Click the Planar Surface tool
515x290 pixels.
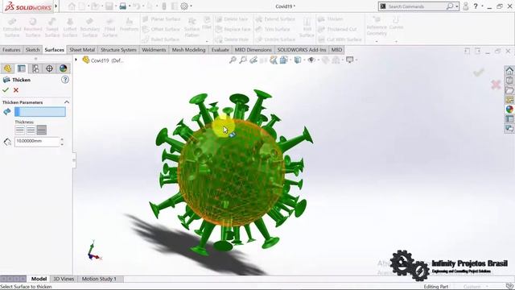click(162, 19)
